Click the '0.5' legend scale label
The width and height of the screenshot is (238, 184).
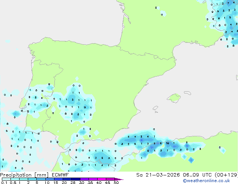(x=13, y=182)
